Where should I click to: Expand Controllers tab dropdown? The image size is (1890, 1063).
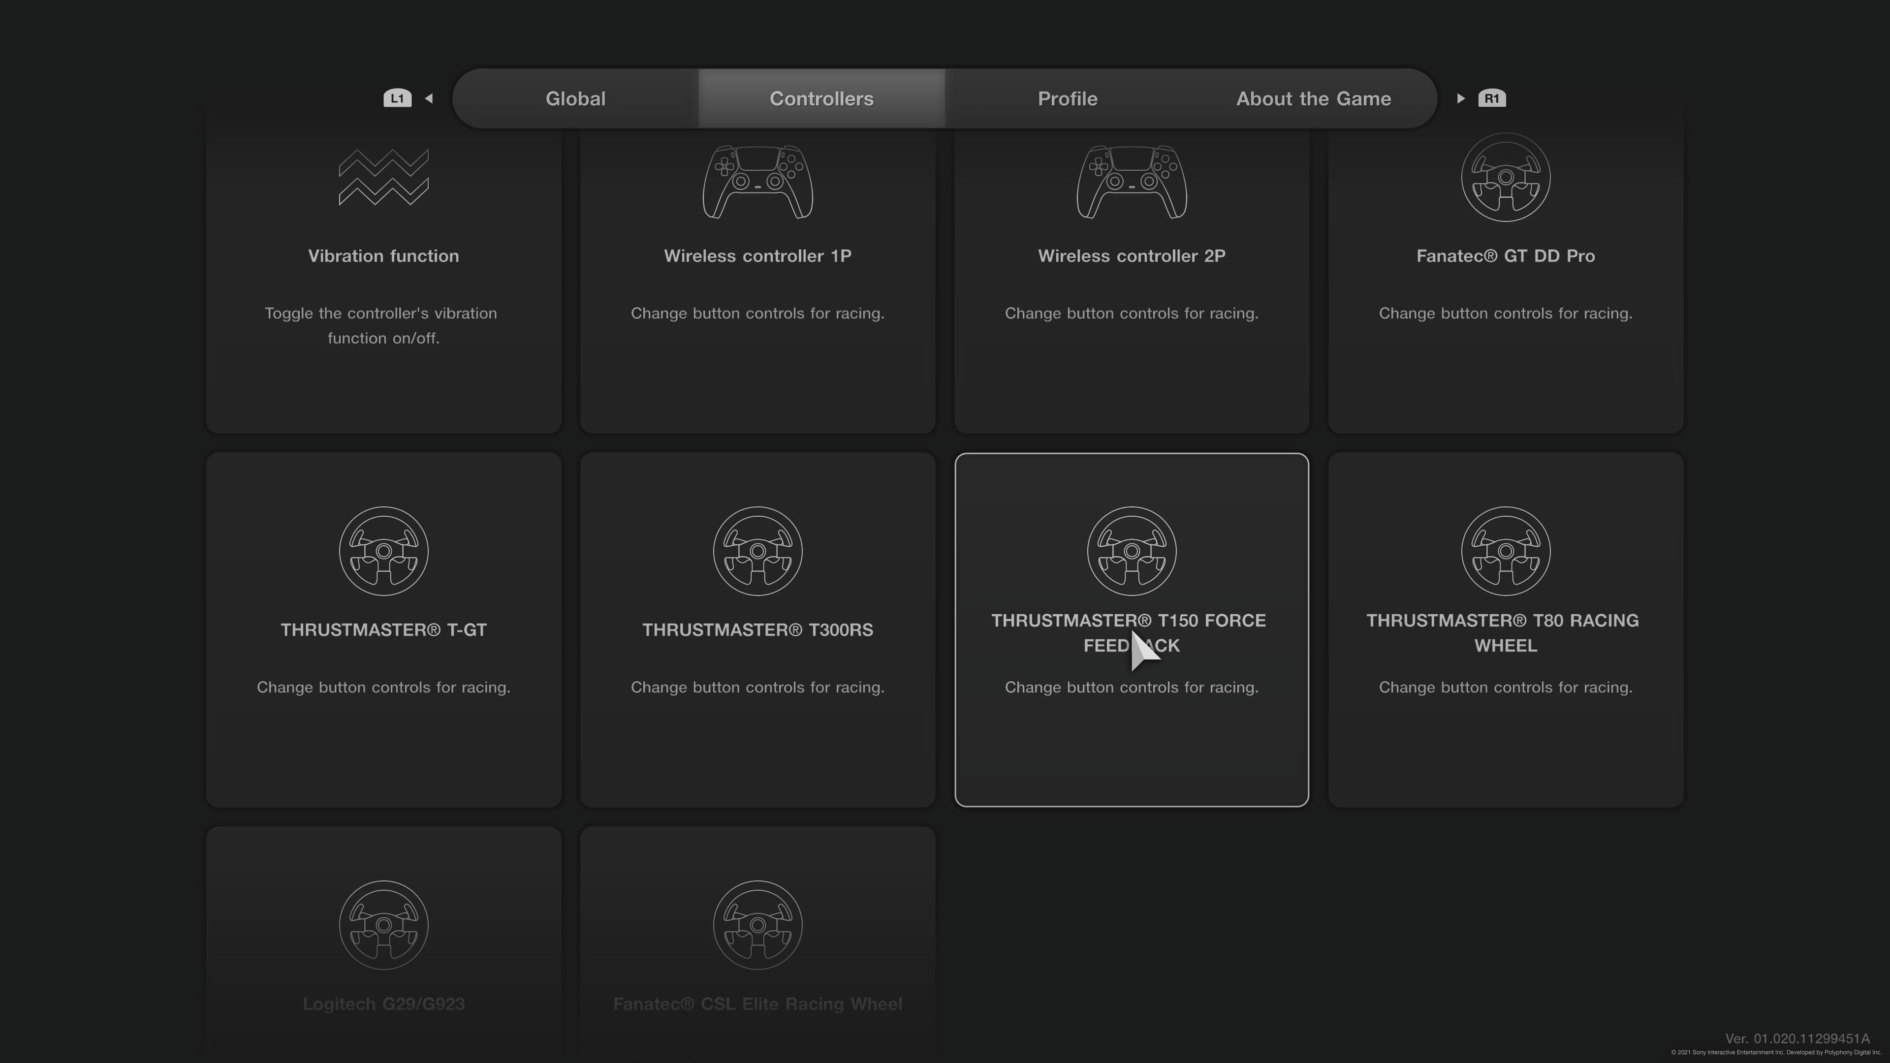[821, 97]
